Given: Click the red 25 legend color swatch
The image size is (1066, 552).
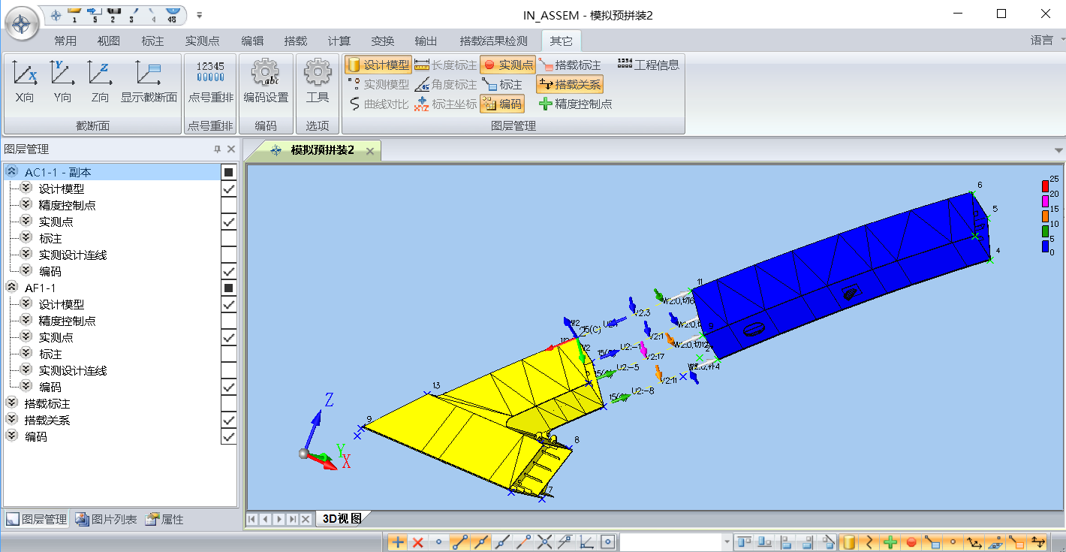Looking at the screenshot, I should pyautogui.click(x=1044, y=186).
